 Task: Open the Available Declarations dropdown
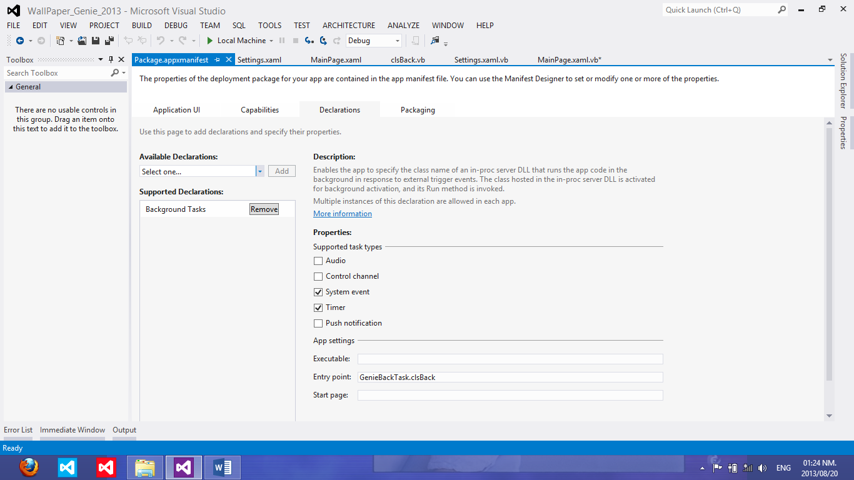[x=260, y=171]
